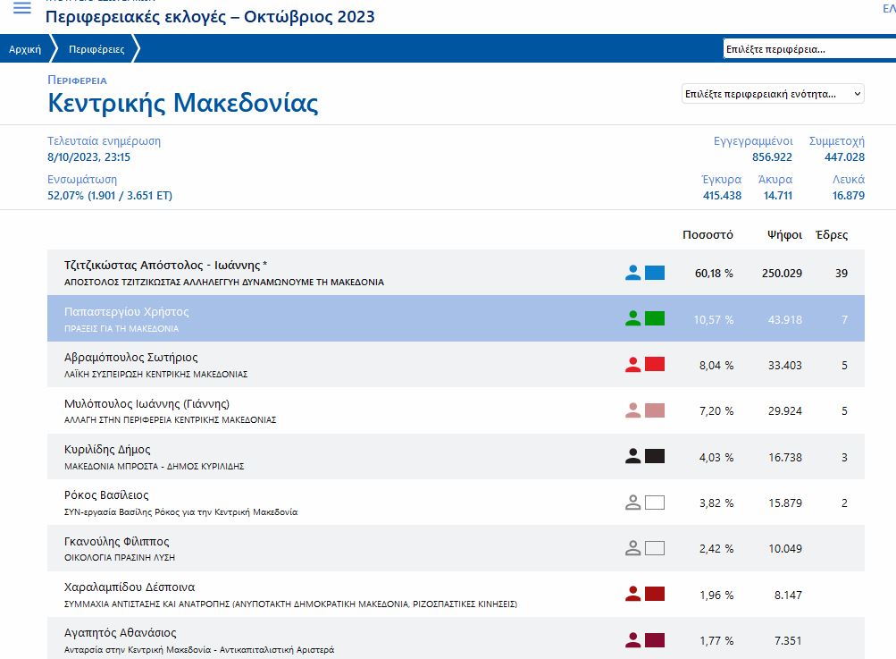Click Avramopoulos's red person icon
The image size is (896, 659).
point(633,364)
